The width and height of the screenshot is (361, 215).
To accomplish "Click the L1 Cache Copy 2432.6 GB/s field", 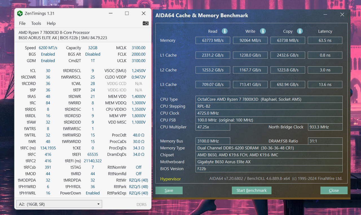I will coord(288,55).
